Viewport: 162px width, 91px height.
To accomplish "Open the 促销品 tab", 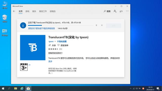I will point(53,11).
